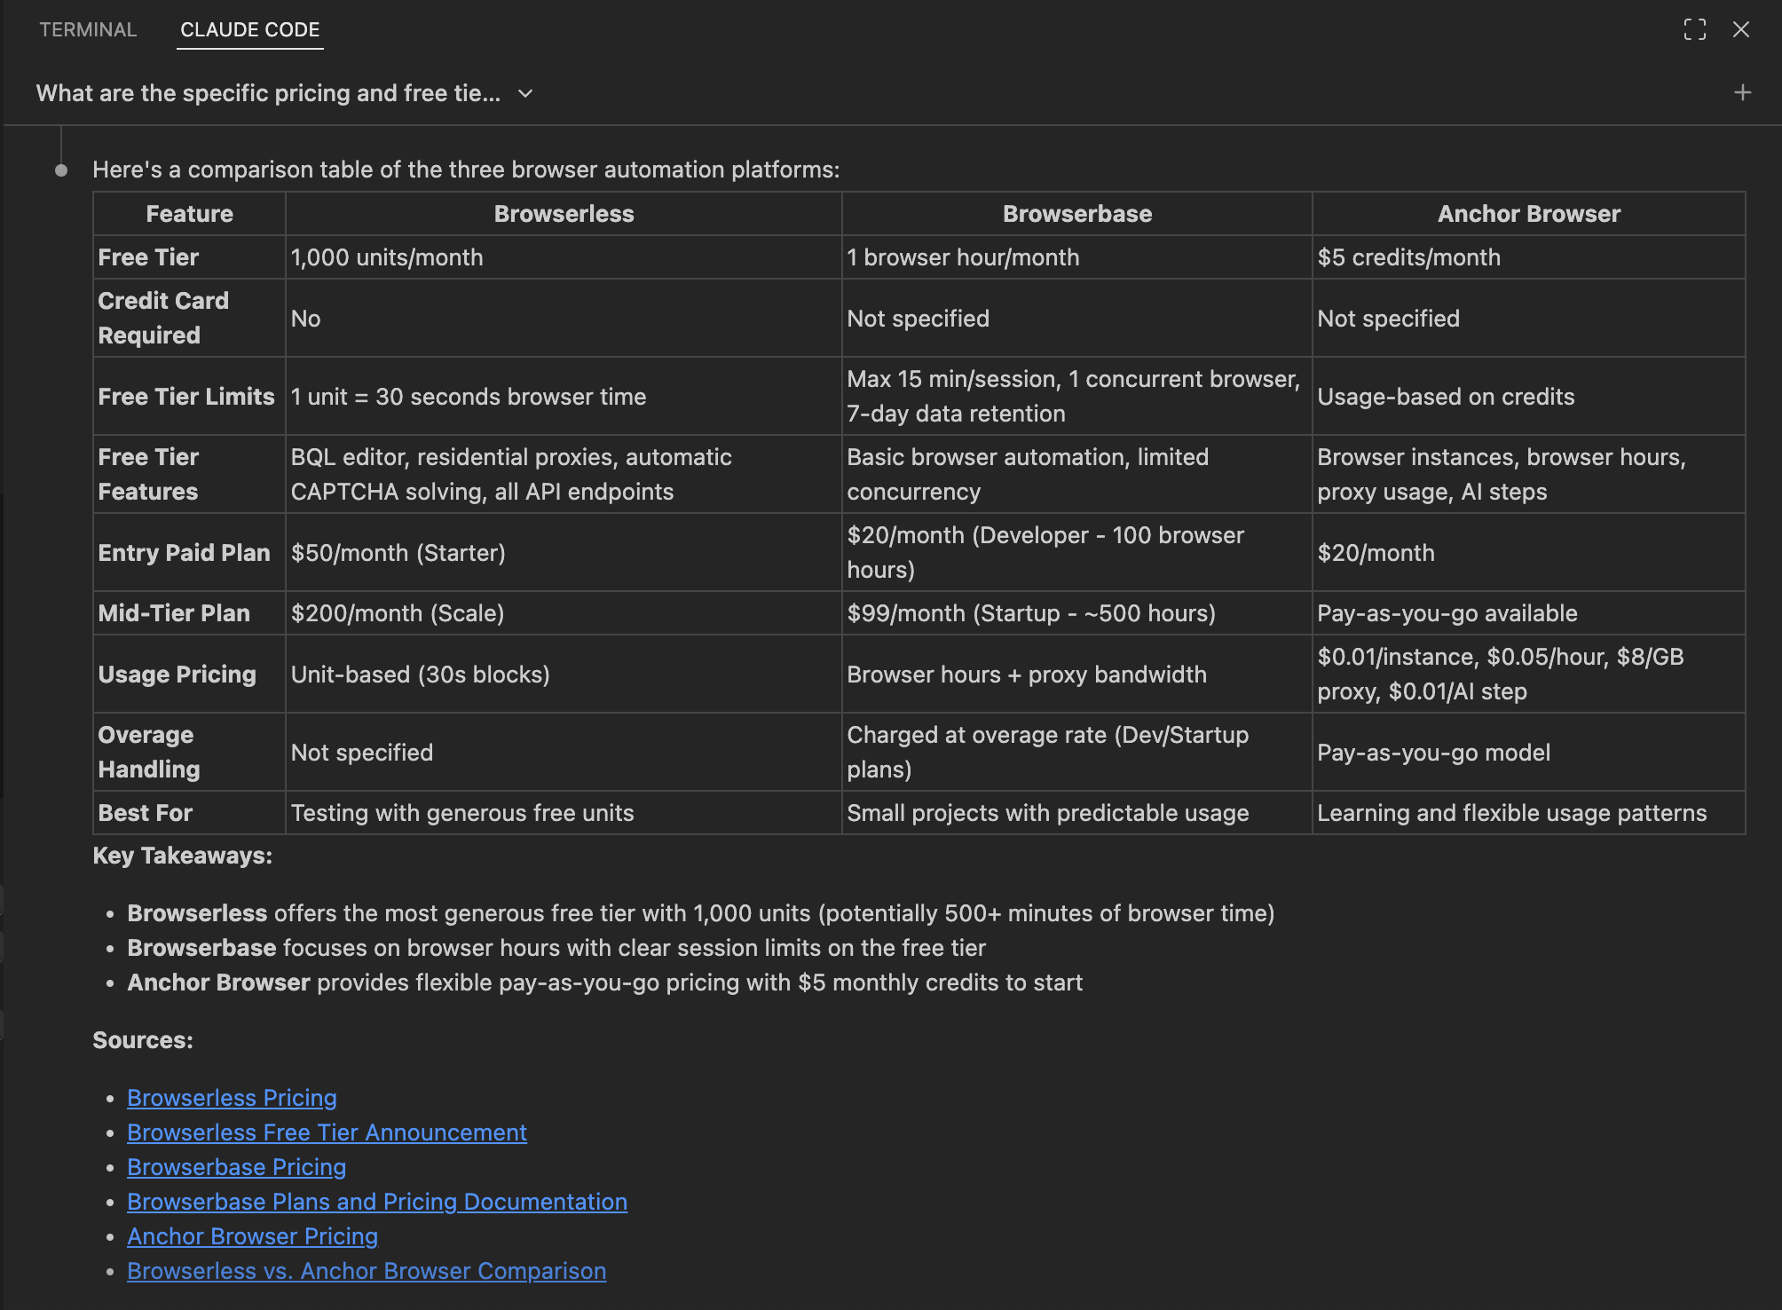Click the Free Tier row label

coord(148,257)
